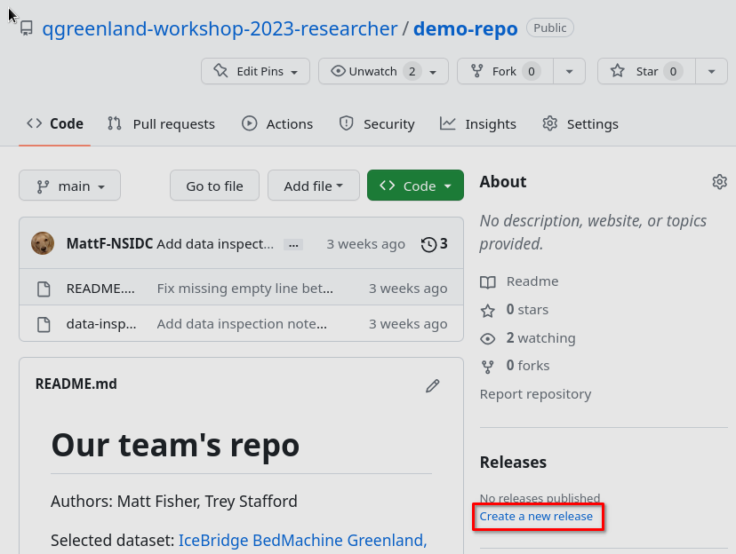
Task: Click the Fork button
Action: tap(505, 71)
